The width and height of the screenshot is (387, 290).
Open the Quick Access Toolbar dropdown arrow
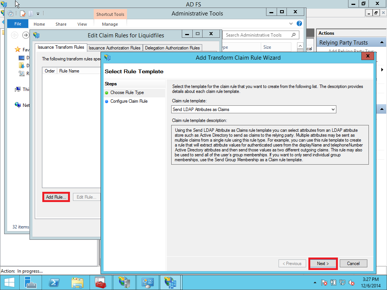point(37,14)
